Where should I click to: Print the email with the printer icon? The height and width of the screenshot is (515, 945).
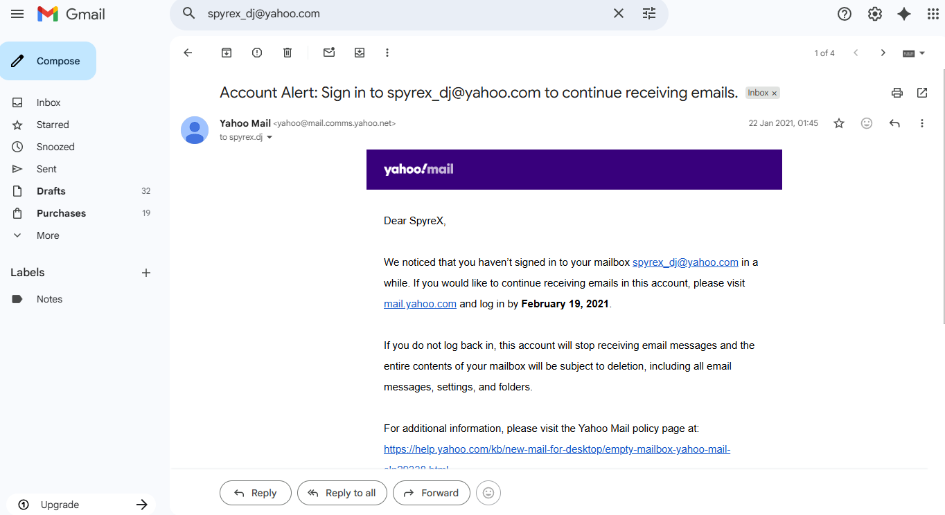tap(897, 93)
